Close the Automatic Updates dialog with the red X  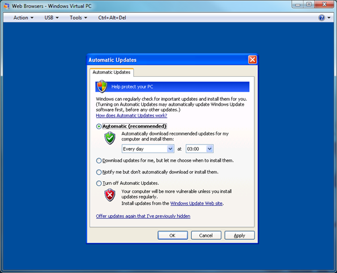point(252,60)
